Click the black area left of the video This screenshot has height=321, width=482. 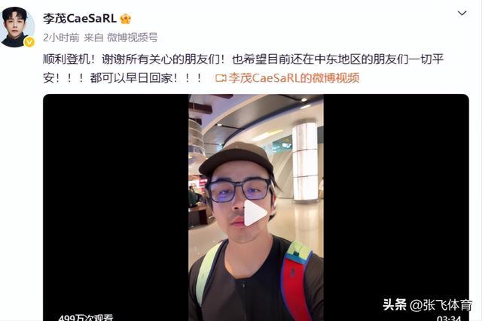click(115, 207)
